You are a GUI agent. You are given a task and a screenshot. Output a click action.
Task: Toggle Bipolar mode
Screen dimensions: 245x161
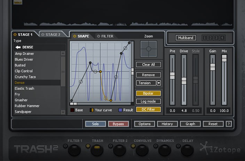click(x=148, y=93)
